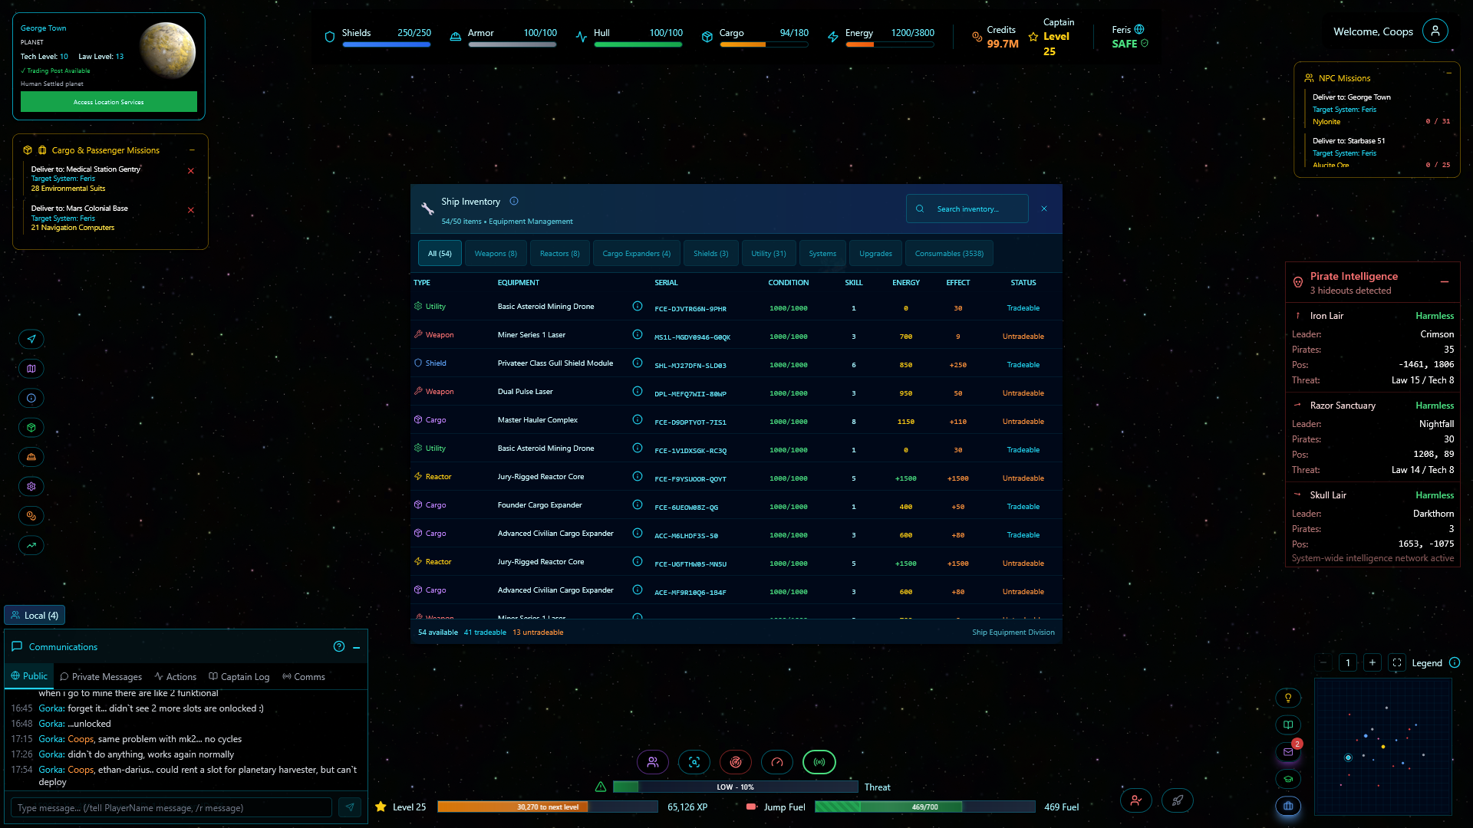
Task: Click the green cargo box sidebar icon
Action: pos(31,428)
